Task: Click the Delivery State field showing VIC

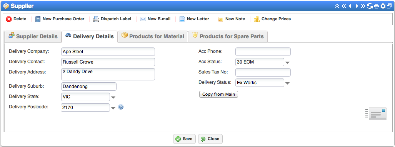Action: [x=85, y=97]
